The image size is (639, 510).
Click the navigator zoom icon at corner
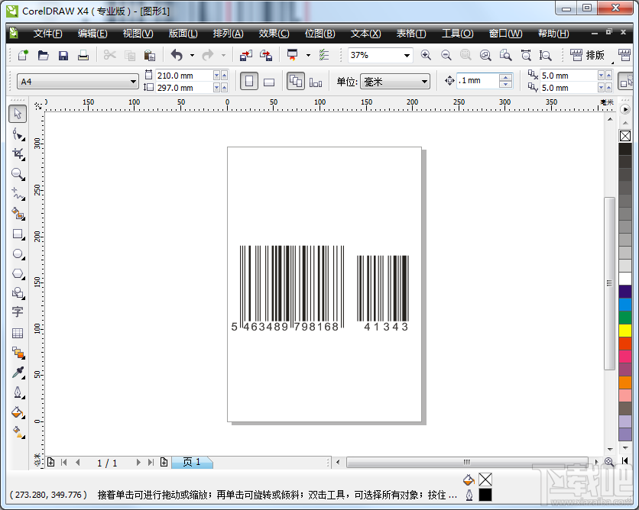tap(609, 462)
